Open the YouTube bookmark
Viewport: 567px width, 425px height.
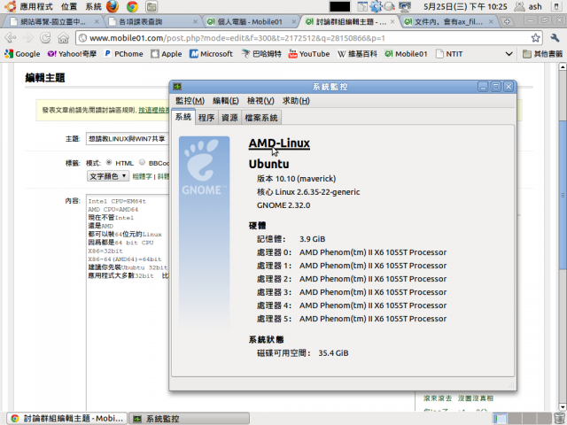click(309, 54)
